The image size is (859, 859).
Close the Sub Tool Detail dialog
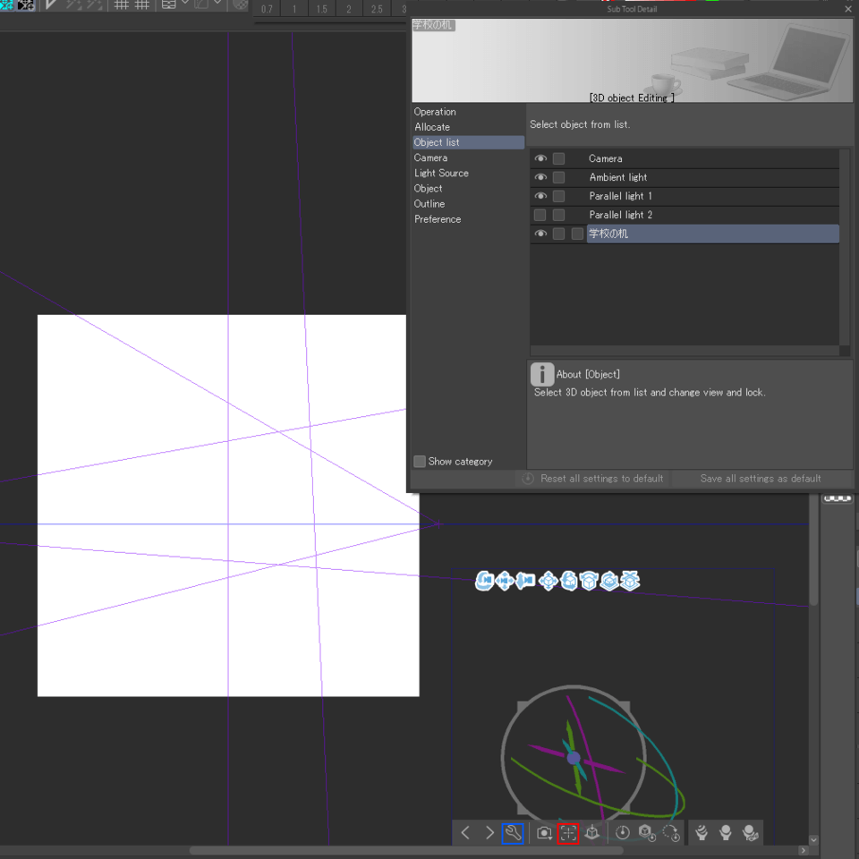tap(848, 9)
